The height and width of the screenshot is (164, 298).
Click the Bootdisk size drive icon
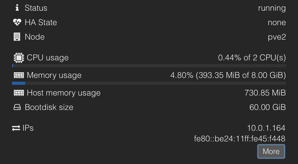coord(17,107)
